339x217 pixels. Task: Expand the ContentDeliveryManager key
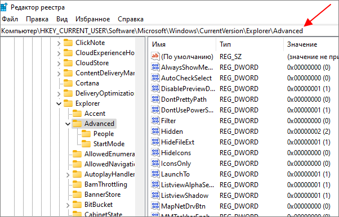59,74
